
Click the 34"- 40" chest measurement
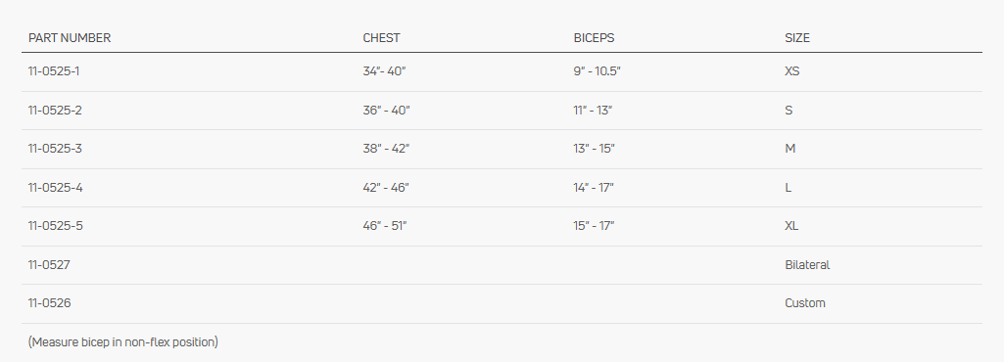pos(384,71)
